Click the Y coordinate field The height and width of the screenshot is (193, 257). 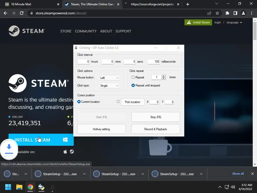click(x=169, y=102)
